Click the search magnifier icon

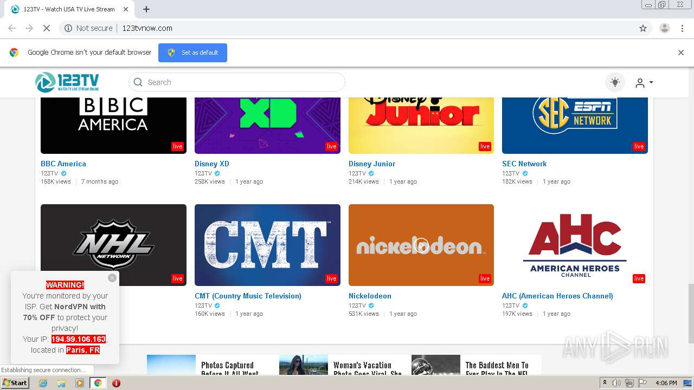coord(138,82)
